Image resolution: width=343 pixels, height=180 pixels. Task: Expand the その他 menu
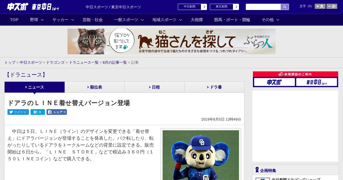coord(270,20)
